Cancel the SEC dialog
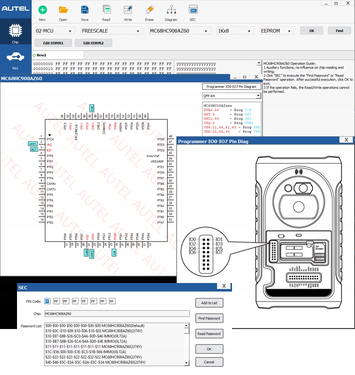Viewport: 355px width, 375px height. pyautogui.click(x=209, y=362)
